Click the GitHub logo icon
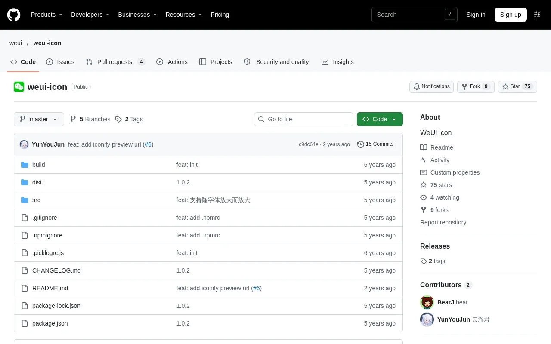 14,15
